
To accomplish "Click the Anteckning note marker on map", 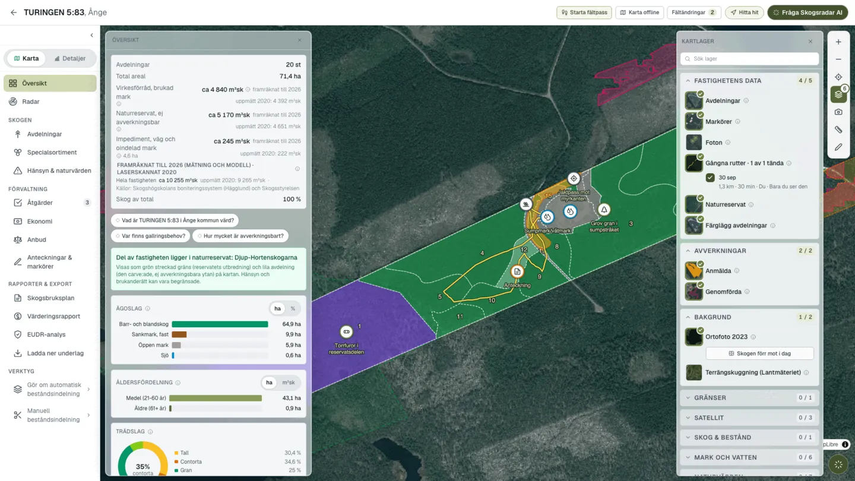I will (x=517, y=272).
